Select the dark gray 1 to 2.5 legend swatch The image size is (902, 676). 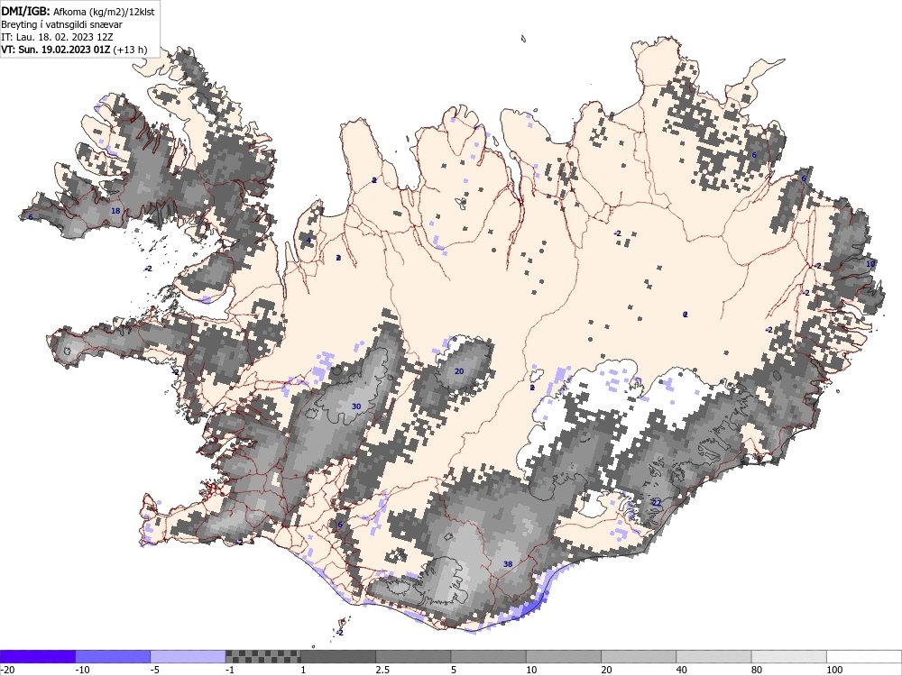(338, 656)
